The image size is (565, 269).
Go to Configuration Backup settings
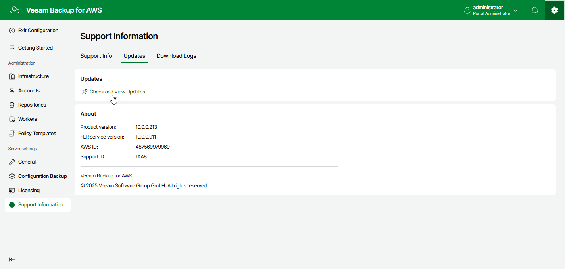click(x=42, y=176)
